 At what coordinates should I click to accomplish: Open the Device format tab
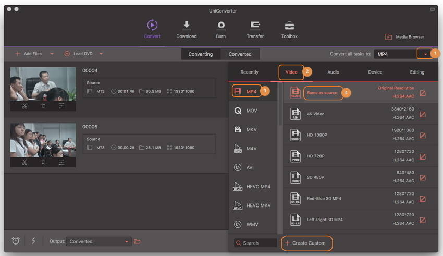click(375, 72)
